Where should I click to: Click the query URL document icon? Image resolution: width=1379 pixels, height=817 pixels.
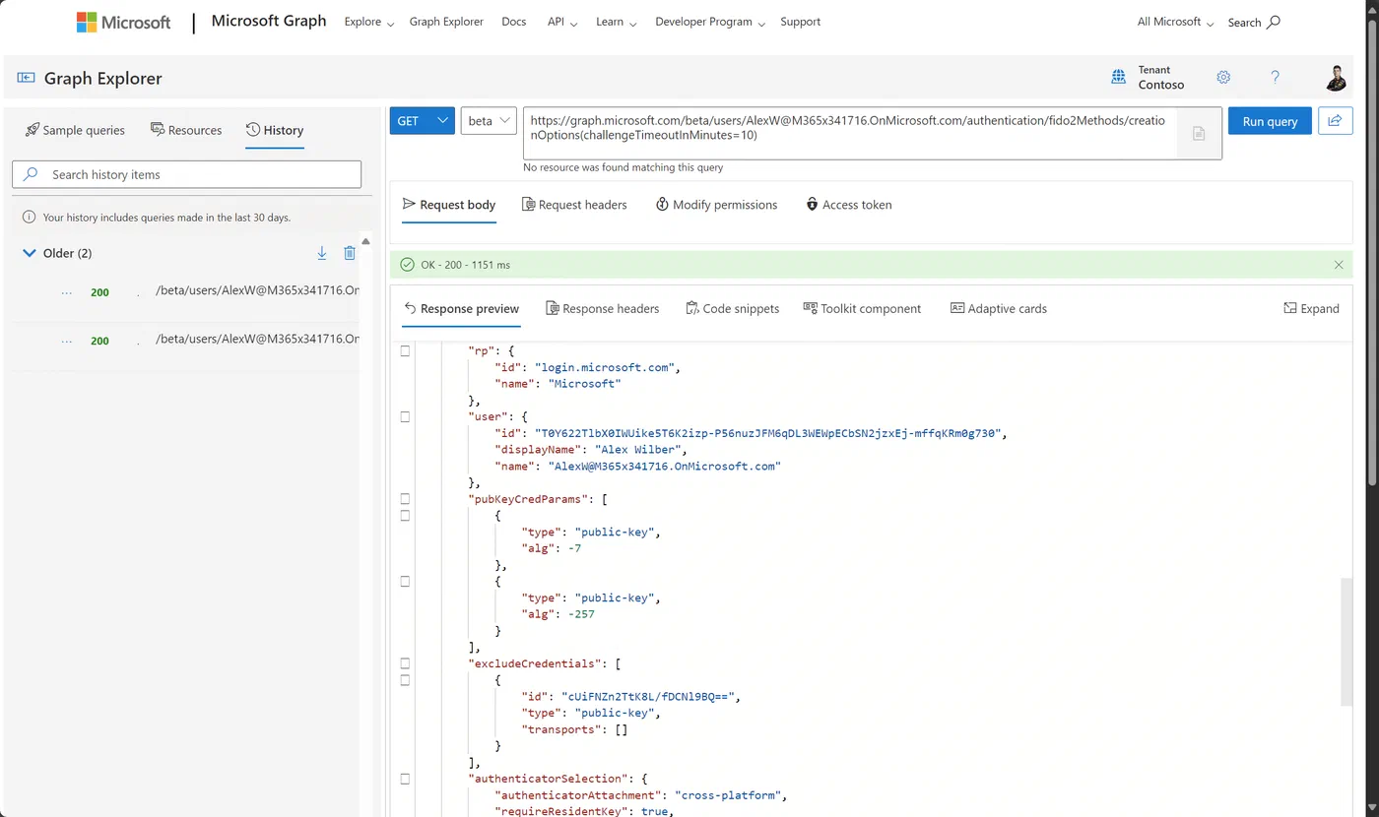coord(1199,133)
